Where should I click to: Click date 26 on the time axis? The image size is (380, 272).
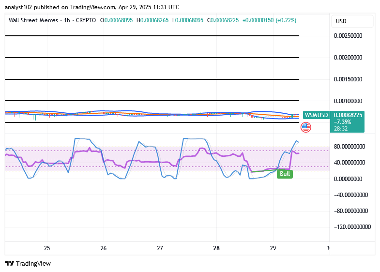click(104, 248)
